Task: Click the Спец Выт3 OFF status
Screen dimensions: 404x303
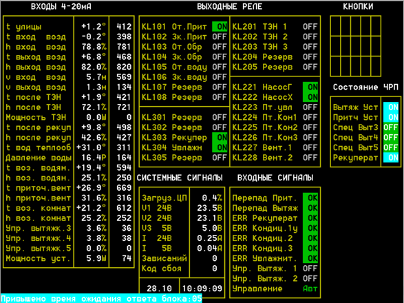Action: pyautogui.click(x=391, y=127)
